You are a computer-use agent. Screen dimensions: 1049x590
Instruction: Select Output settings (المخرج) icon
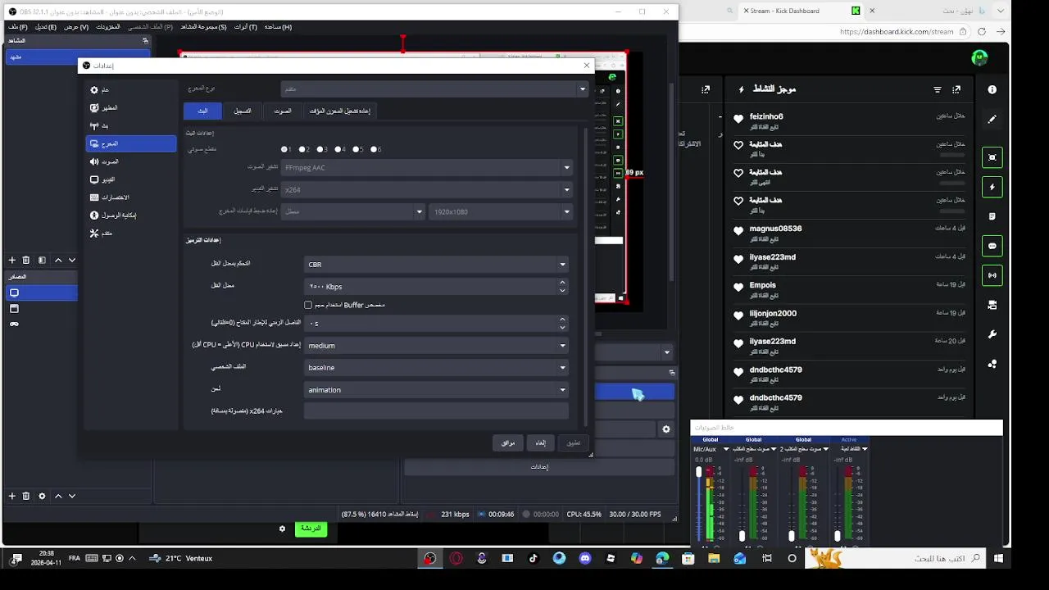pyautogui.click(x=94, y=143)
